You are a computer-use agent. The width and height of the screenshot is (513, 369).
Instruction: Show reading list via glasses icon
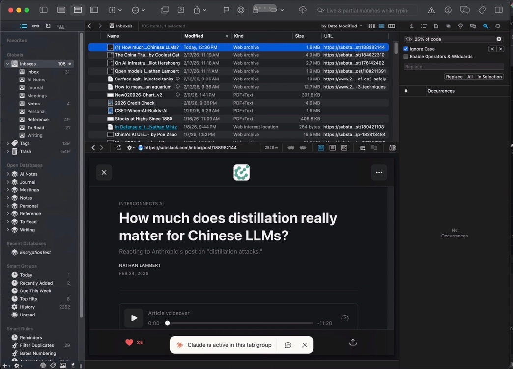click(36, 26)
